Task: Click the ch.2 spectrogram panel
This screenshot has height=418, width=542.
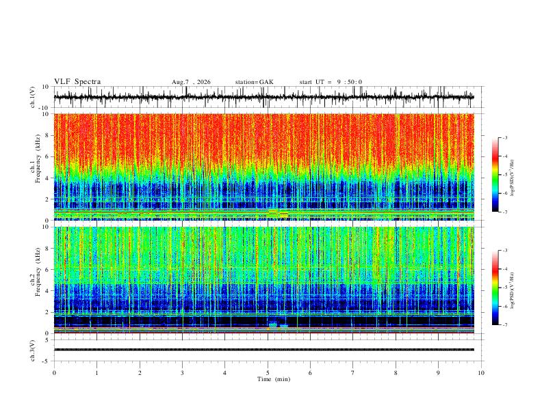Action: [263, 280]
